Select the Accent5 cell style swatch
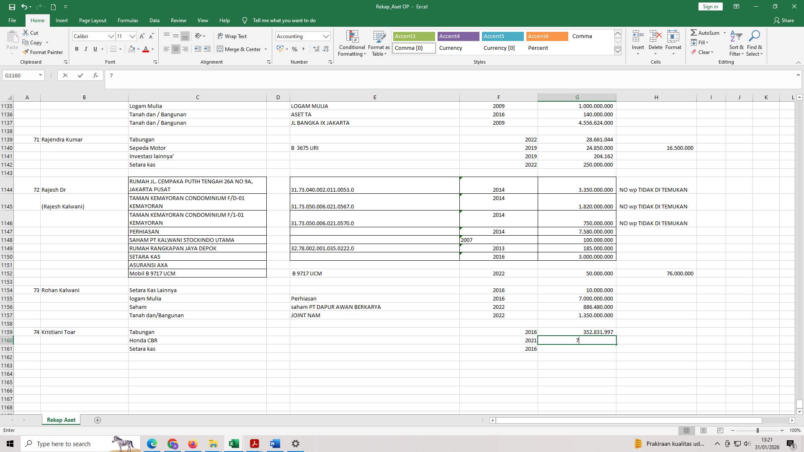 (502, 36)
